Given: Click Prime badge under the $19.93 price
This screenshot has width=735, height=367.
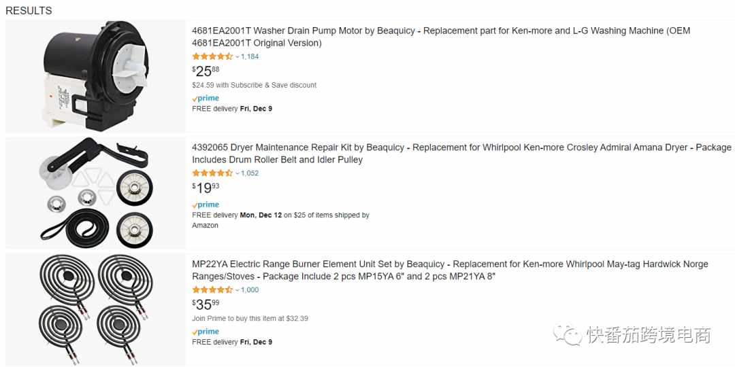Looking at the screenshot, I should click(206, 205).
